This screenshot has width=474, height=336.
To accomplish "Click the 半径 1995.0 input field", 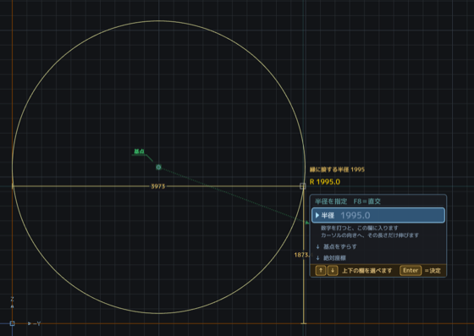I will point(378,215).
